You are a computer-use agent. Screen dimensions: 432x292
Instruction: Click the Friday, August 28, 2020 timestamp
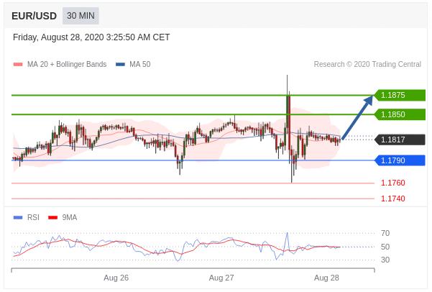(x=91, y=37)
